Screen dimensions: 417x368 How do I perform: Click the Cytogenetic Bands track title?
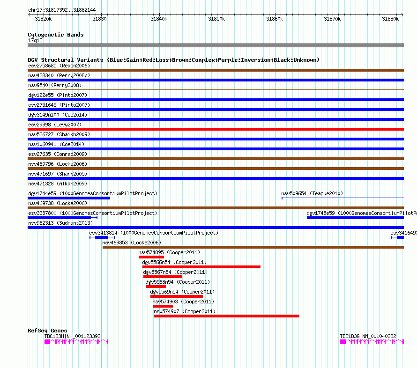coord(56,35)
